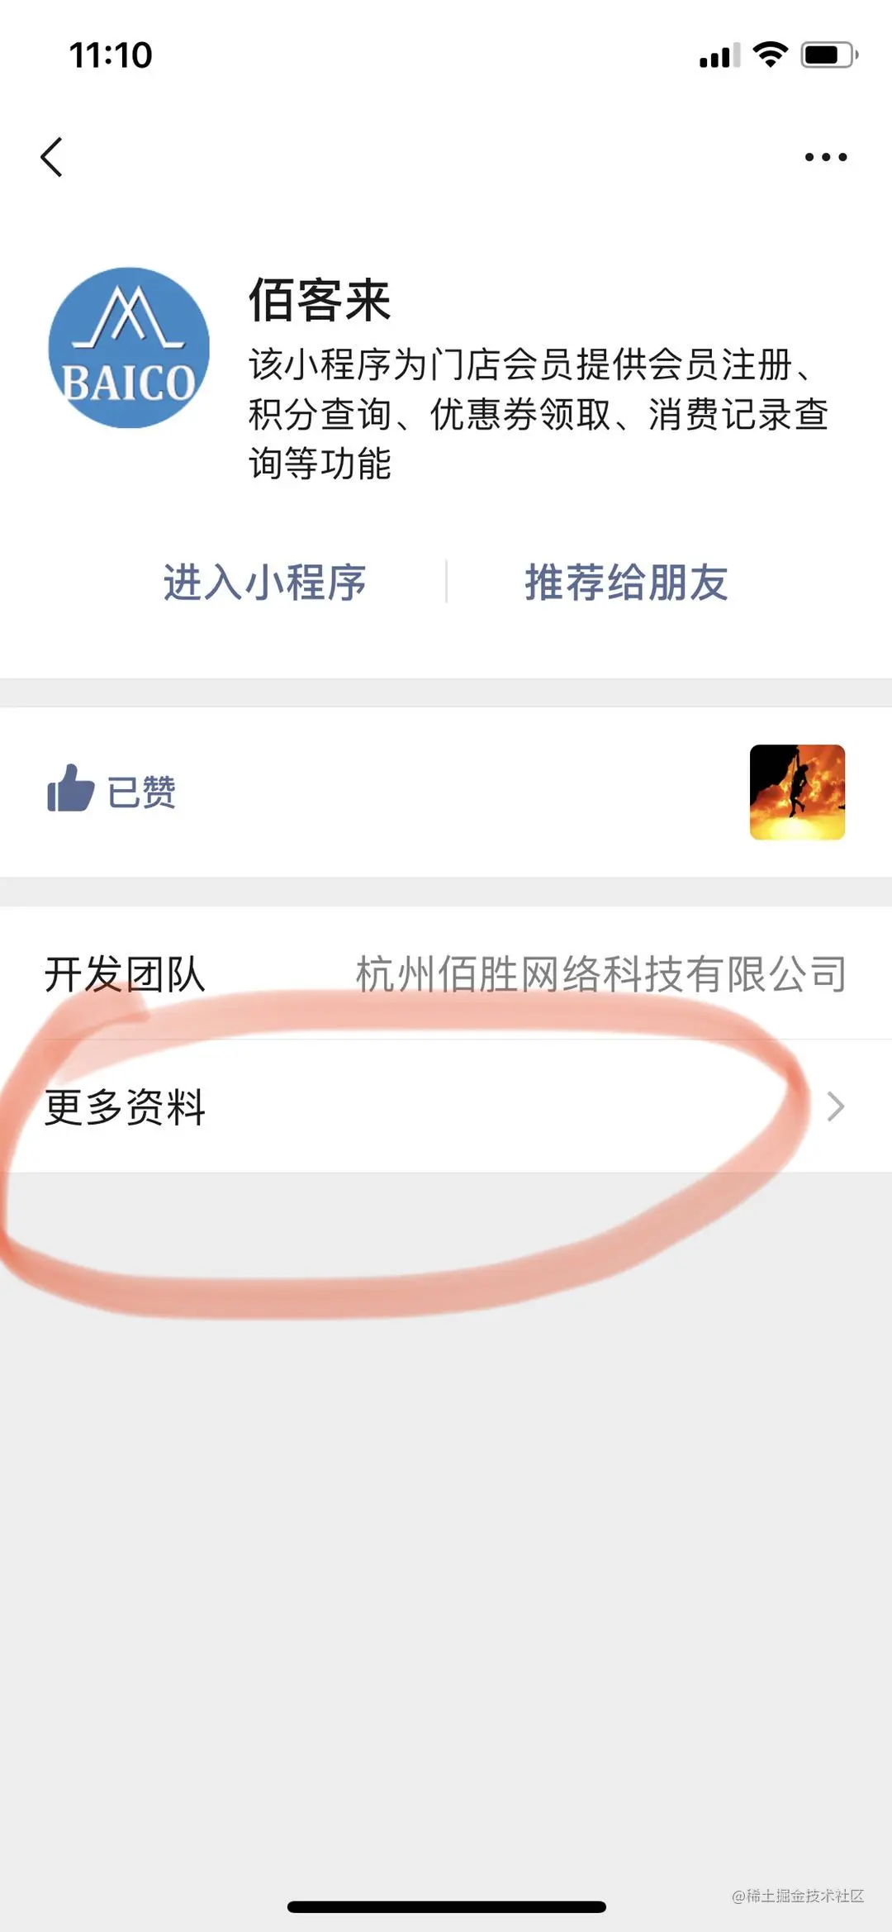Select the 开发团队 row
892x1932 pixels.
446,973
